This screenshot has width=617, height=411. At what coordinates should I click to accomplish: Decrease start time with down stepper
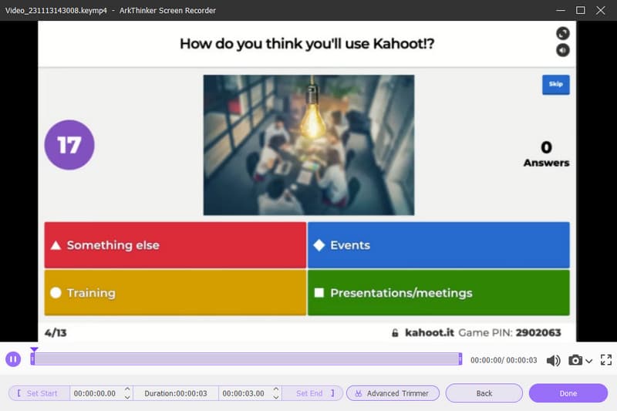pyautogui.click(x=127, y=397)
